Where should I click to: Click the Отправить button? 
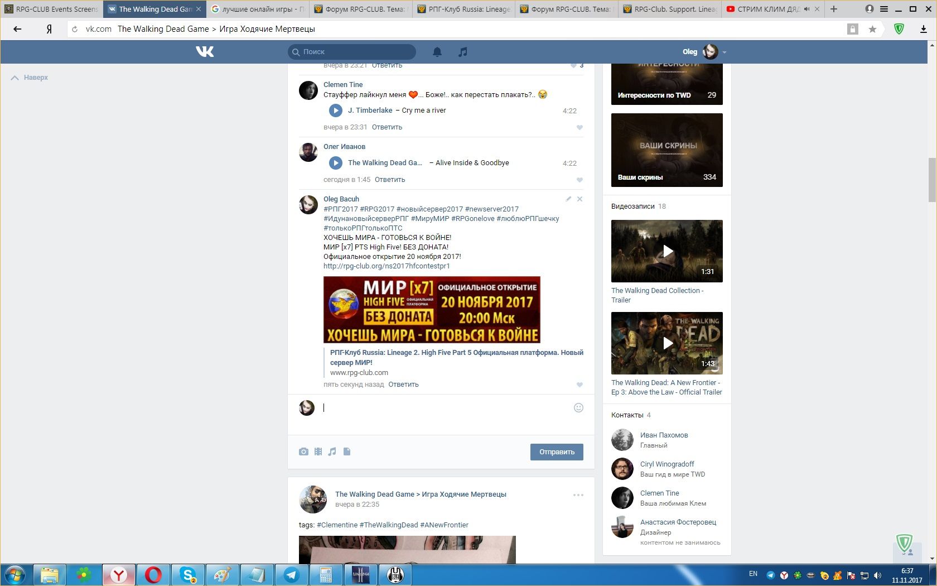(x=557, y=452)
